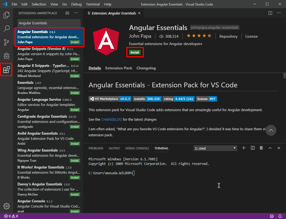Image resolution: width=286 pixels, height=219 pixels.
Task: Install the Angular Essentials extension
Action: point(135,52)
